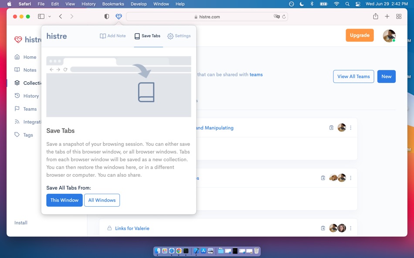The height and width of the screenshot is (258, 414).
Task: Switch to the Add Note tab
Action: [113, 36]
